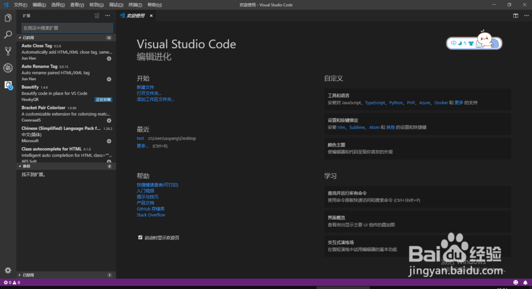
Task: Click the PHP language link
Action: coord(411,103)
